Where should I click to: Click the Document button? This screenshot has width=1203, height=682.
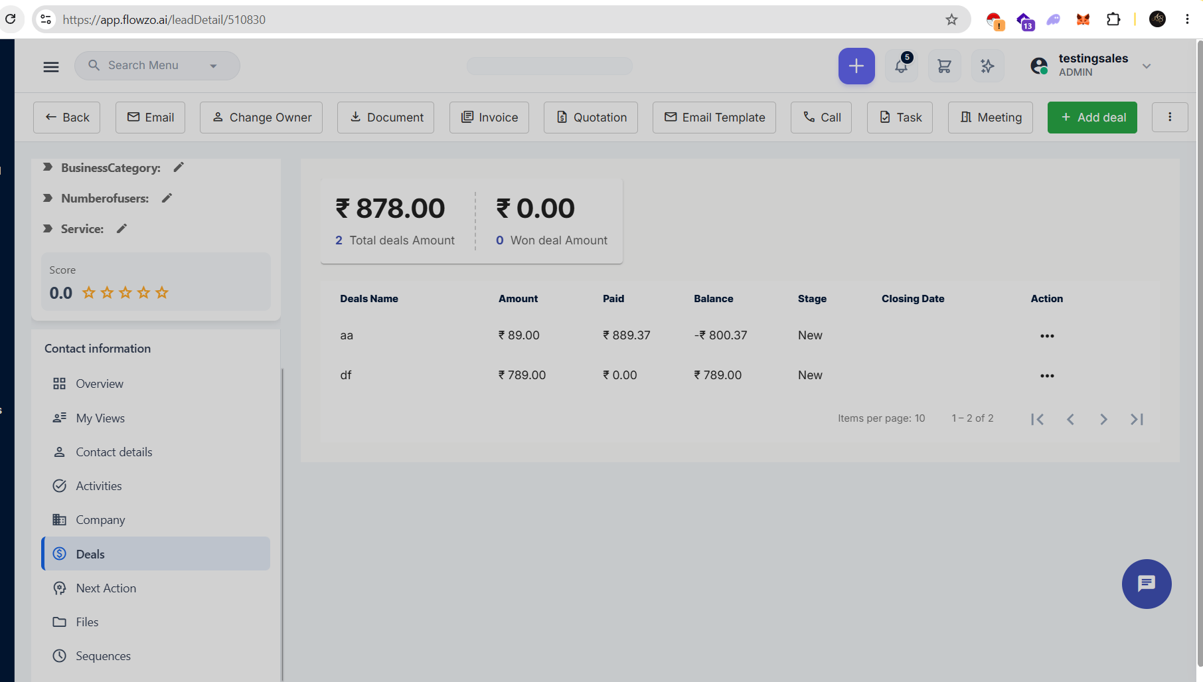pos(386,118)
